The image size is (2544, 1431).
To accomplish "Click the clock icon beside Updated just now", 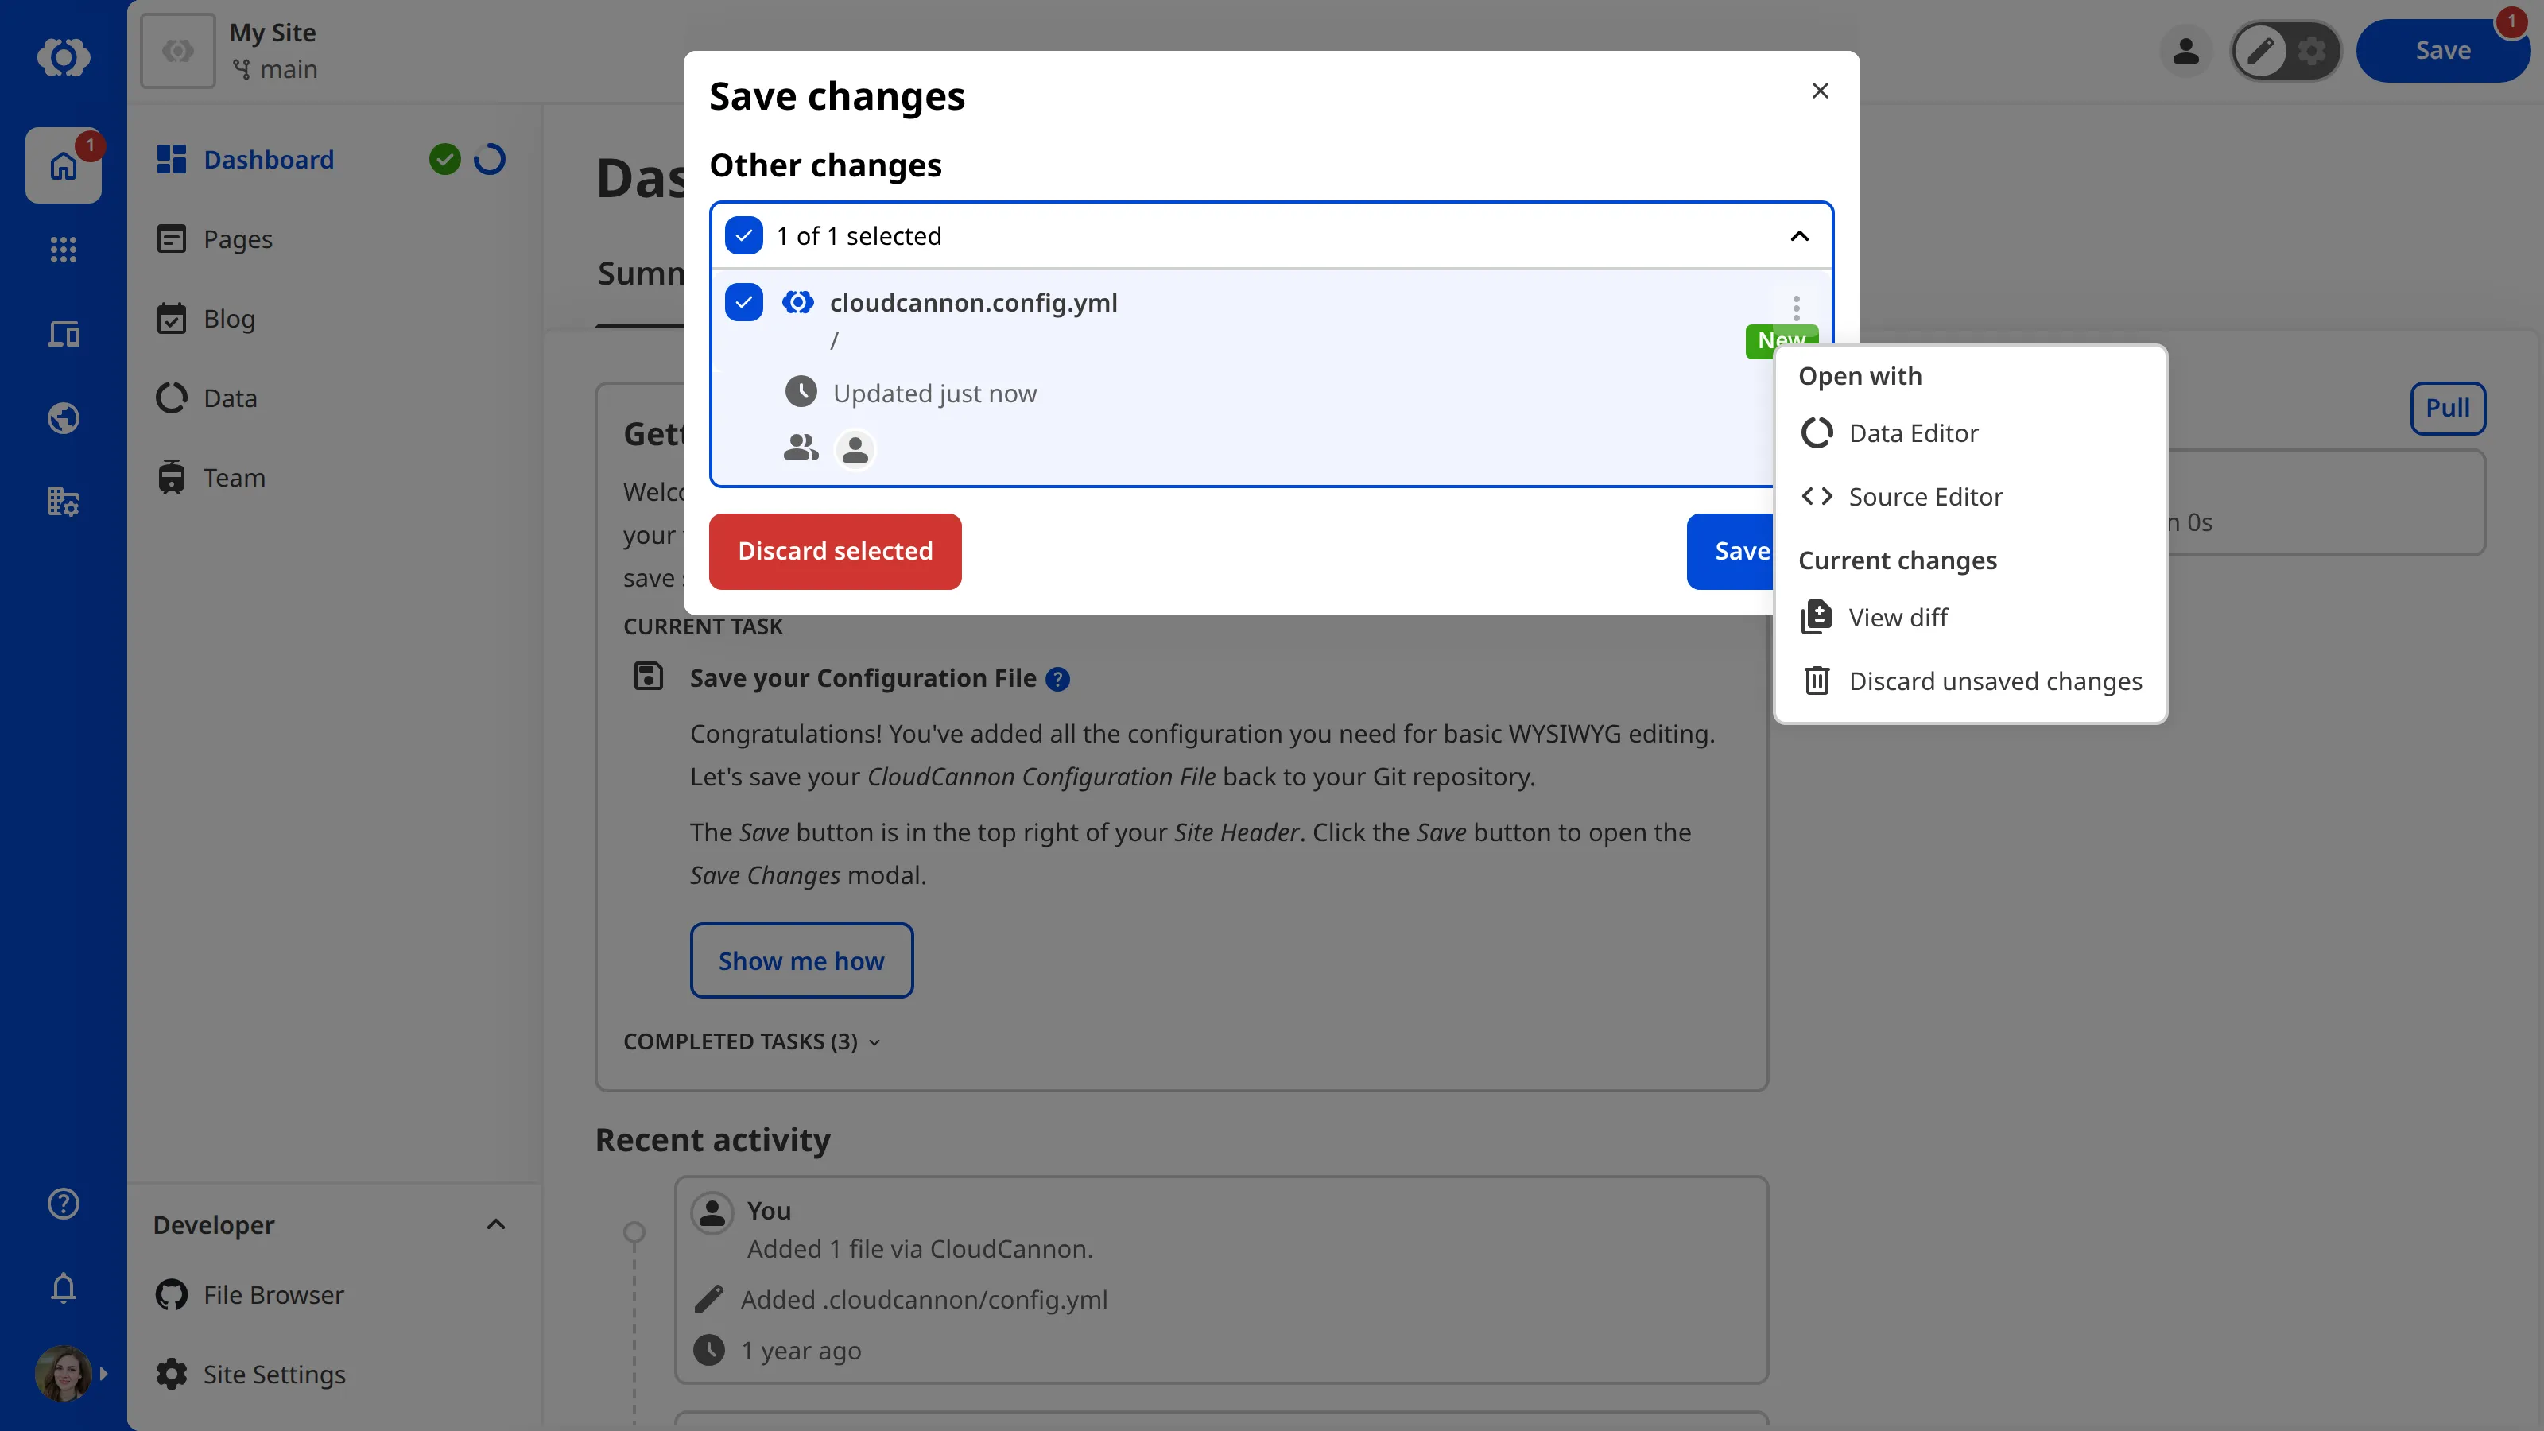I will tap(801, 392).
